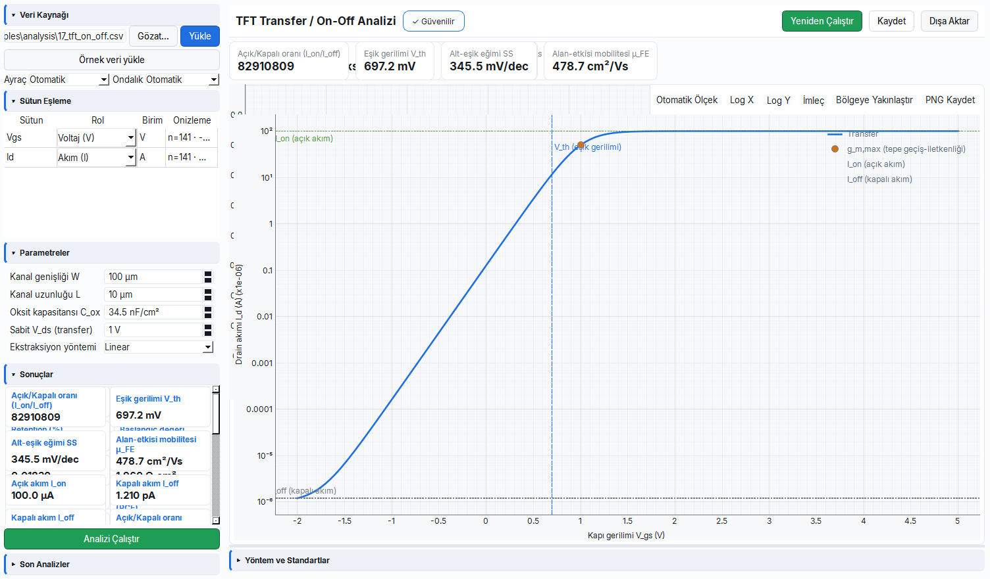The width and height of the screenshot is (990, 579).
Task: Click PNG Kaydet in chart toolbar
Action: (950, 100)
